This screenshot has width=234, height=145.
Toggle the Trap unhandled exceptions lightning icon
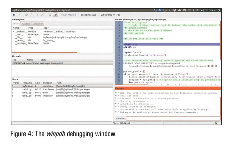[x=55, y=15]
